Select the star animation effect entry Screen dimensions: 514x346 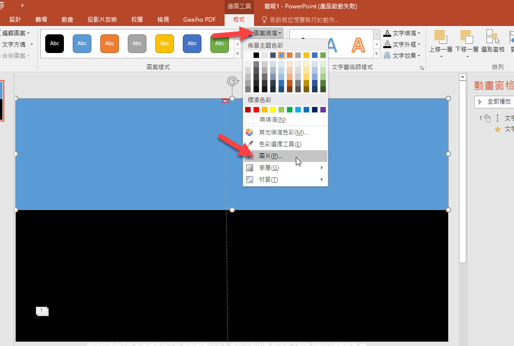pyautogui.click(x=503, y=129)
